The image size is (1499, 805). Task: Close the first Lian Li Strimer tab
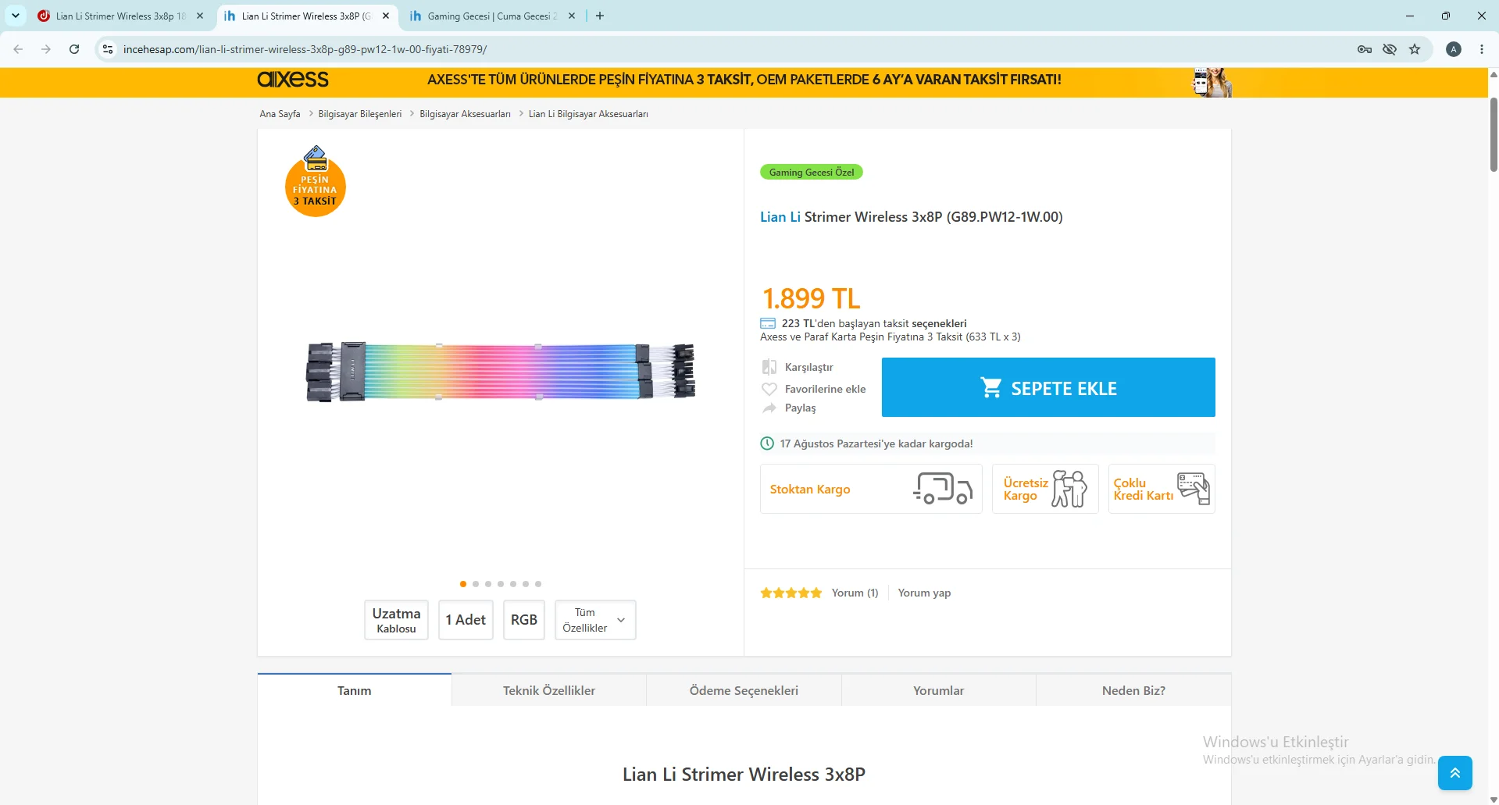pyautogui.click(x=200, y=16)
